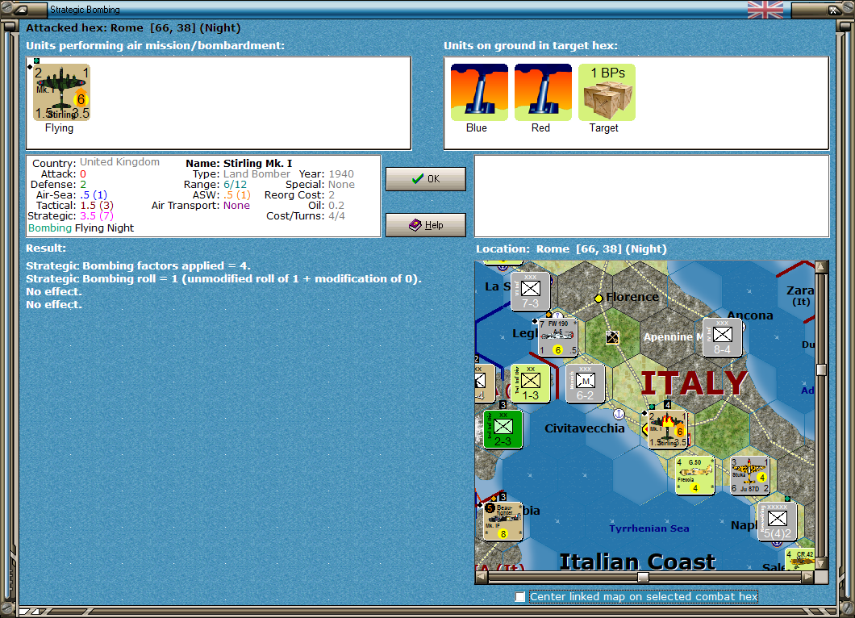
Task: Click the 'Strategic Bombing factors applied = 4.' line
Action: pyautogui.click(x=139, y=265)
